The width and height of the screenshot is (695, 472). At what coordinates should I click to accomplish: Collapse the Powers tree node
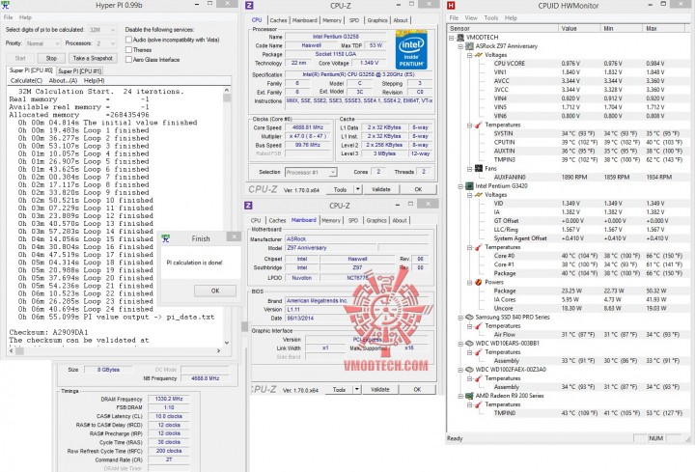[x=469, y=282]
